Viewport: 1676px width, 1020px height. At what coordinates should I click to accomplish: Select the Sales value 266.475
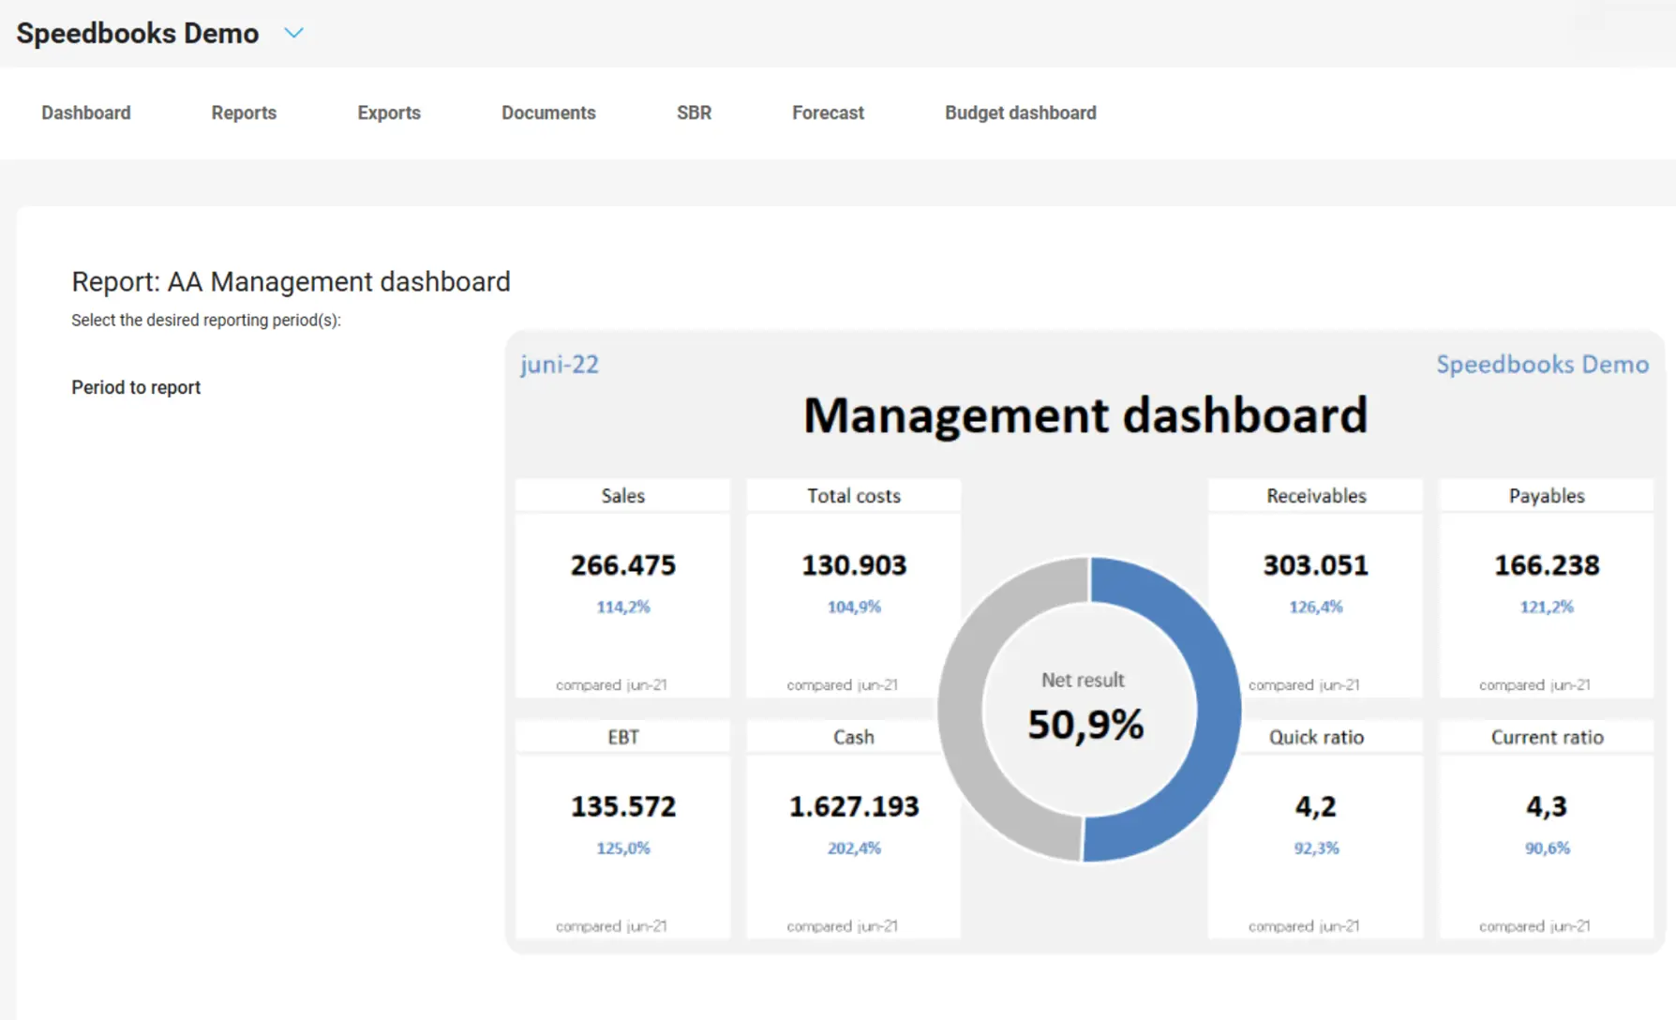623,565
